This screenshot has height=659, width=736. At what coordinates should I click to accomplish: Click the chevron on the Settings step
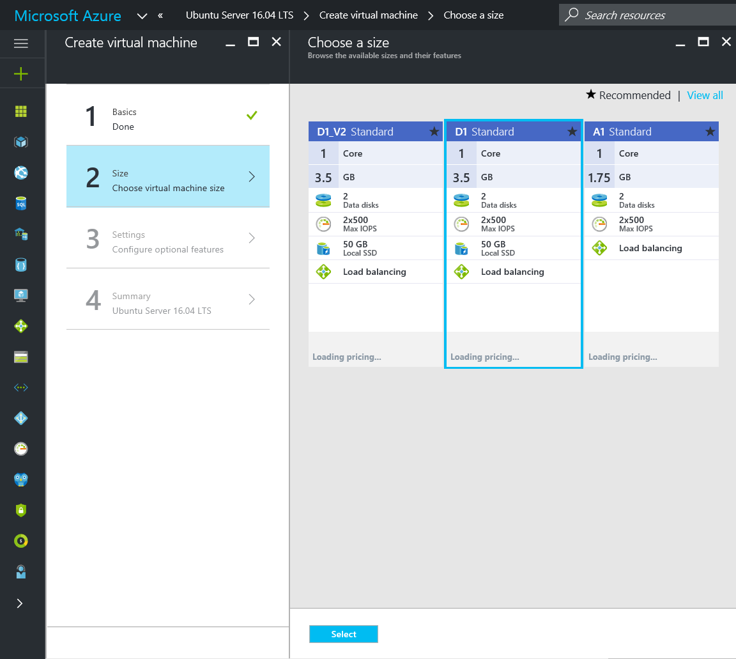click(252, 238)
